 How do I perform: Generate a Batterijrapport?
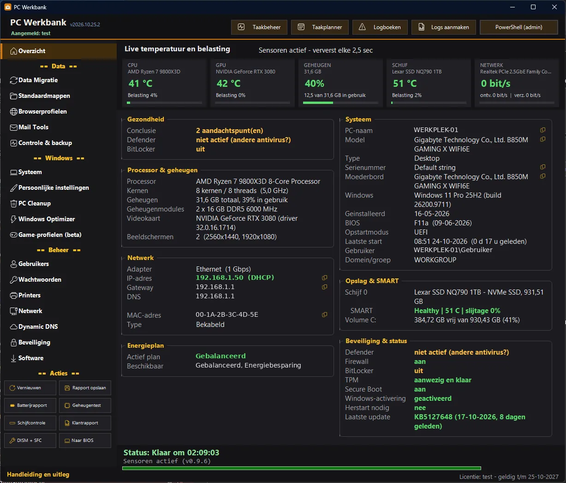30,405
